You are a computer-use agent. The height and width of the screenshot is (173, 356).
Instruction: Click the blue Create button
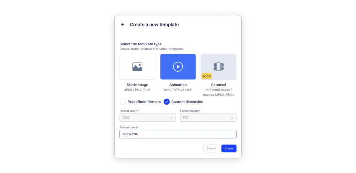coord(229,148)
